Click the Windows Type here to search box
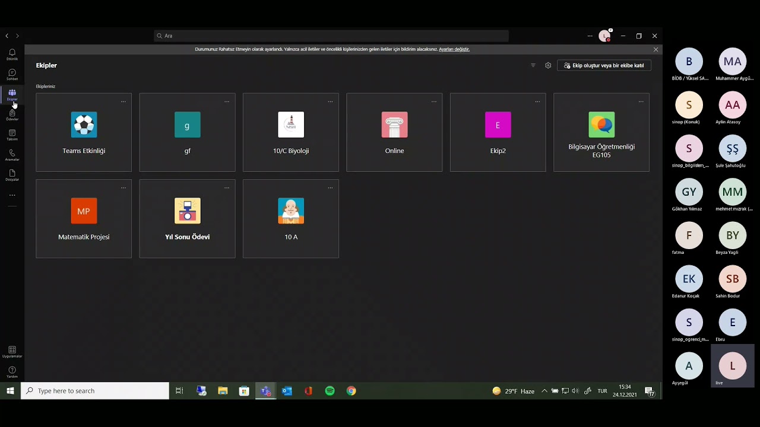 click(x=95, y=391)
